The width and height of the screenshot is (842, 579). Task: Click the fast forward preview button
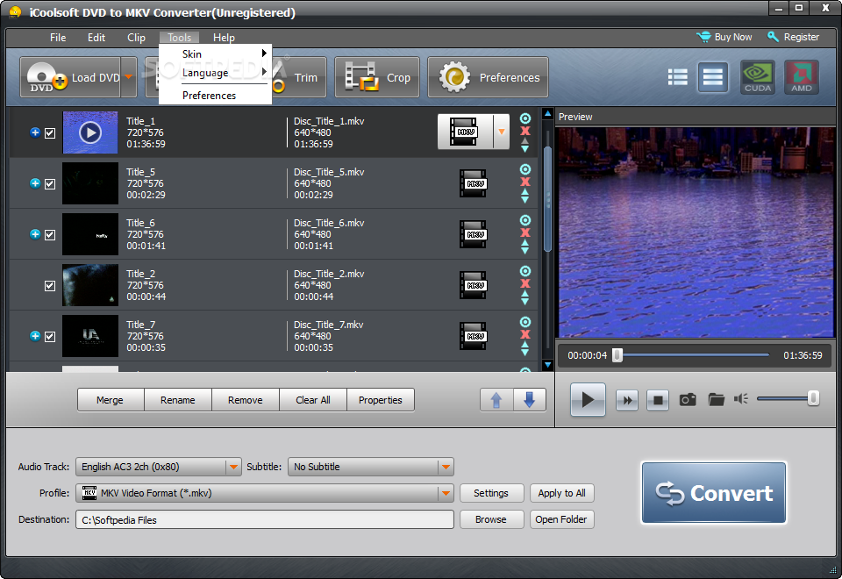coord(627,400)
